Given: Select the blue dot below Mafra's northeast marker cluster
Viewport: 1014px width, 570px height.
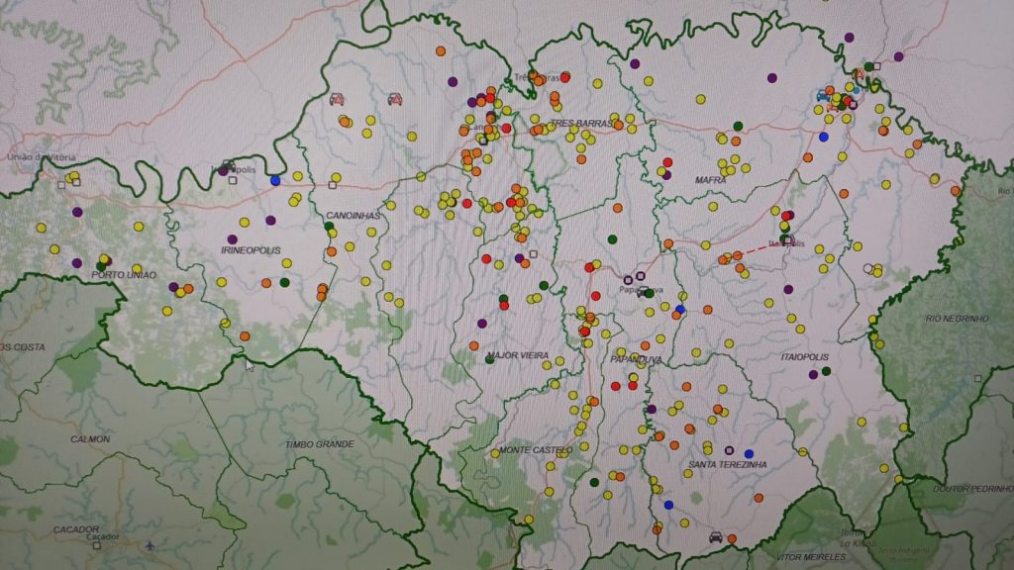Looking at the screenshot, I should pyautogui.click(x=823, y=137).
